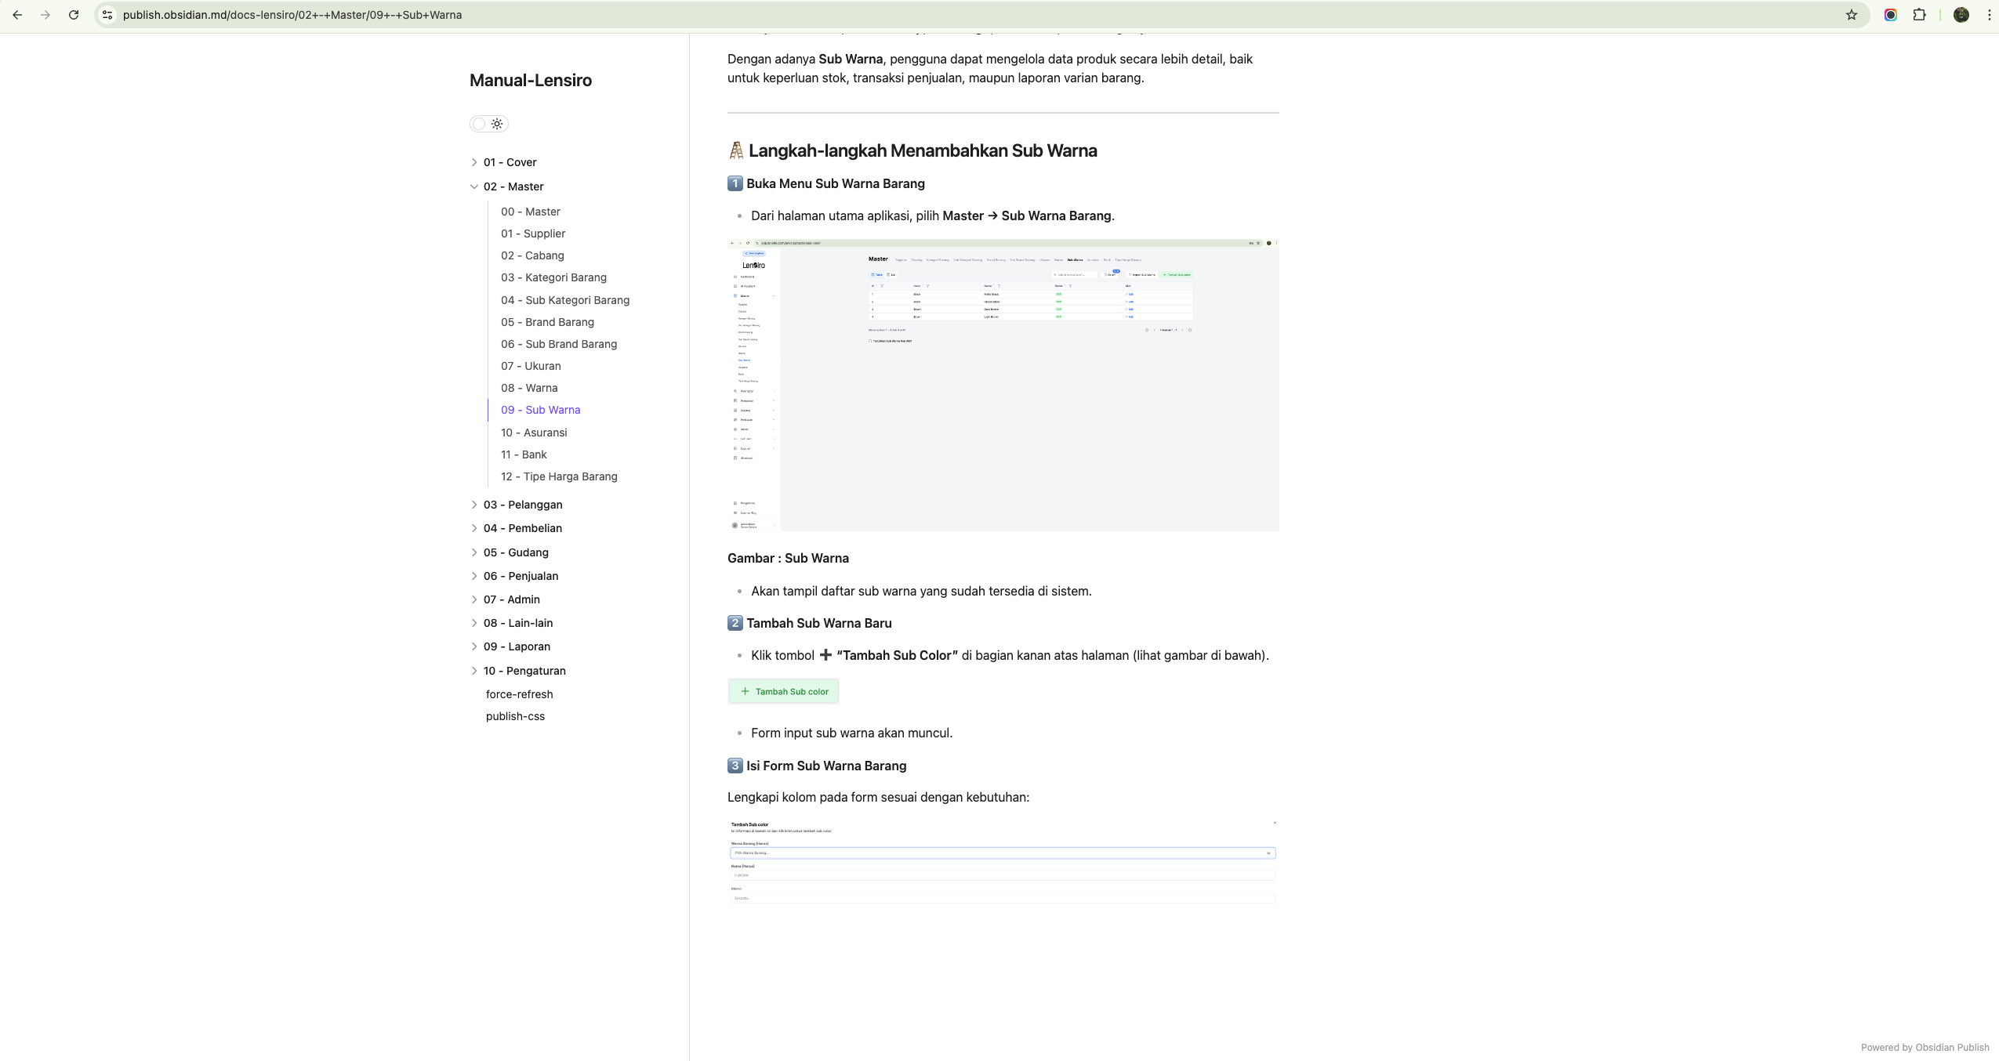Open the 10 - Asuransi page
This screenshot has height=1061, width=1999.
point(534,433)
